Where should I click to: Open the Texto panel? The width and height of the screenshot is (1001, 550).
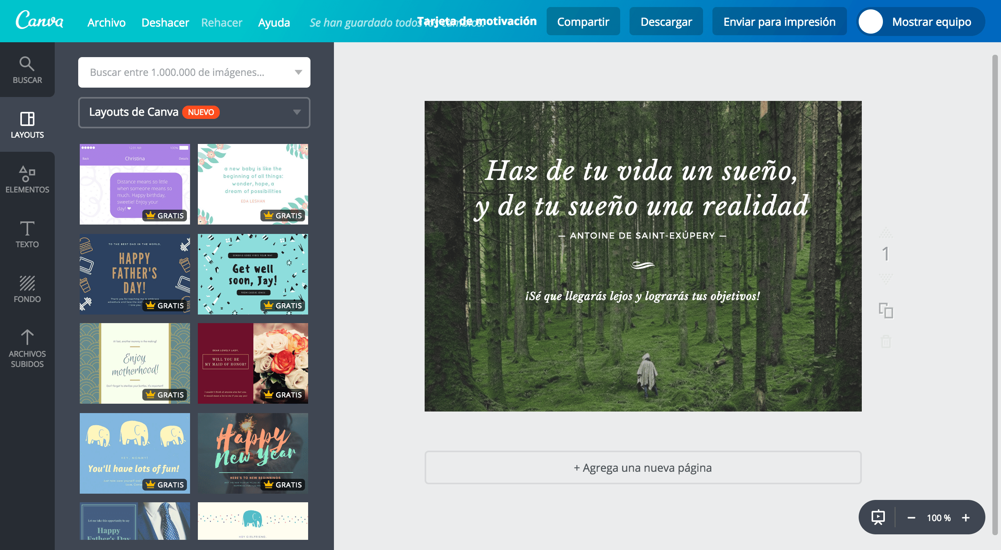[27, 234]
